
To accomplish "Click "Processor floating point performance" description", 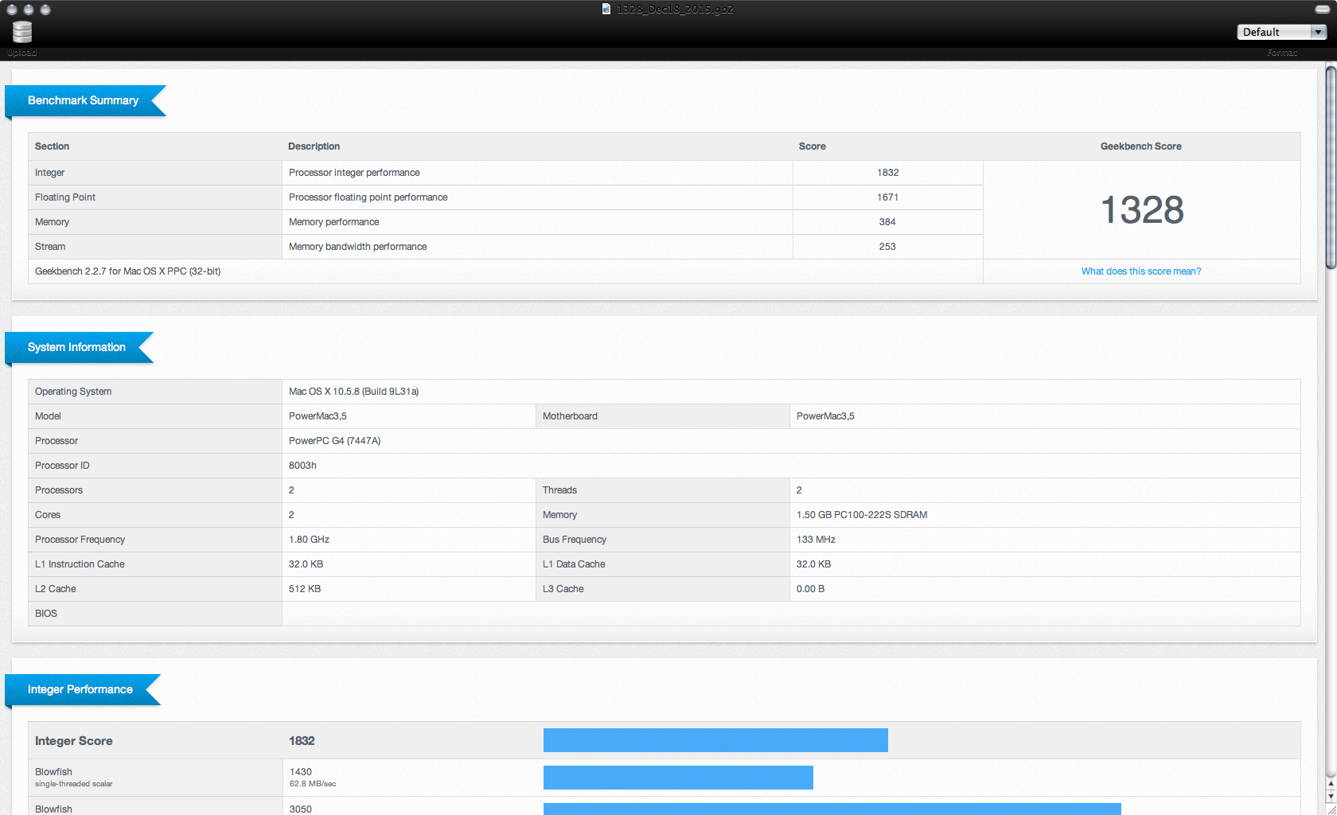I will click(368, 197).
